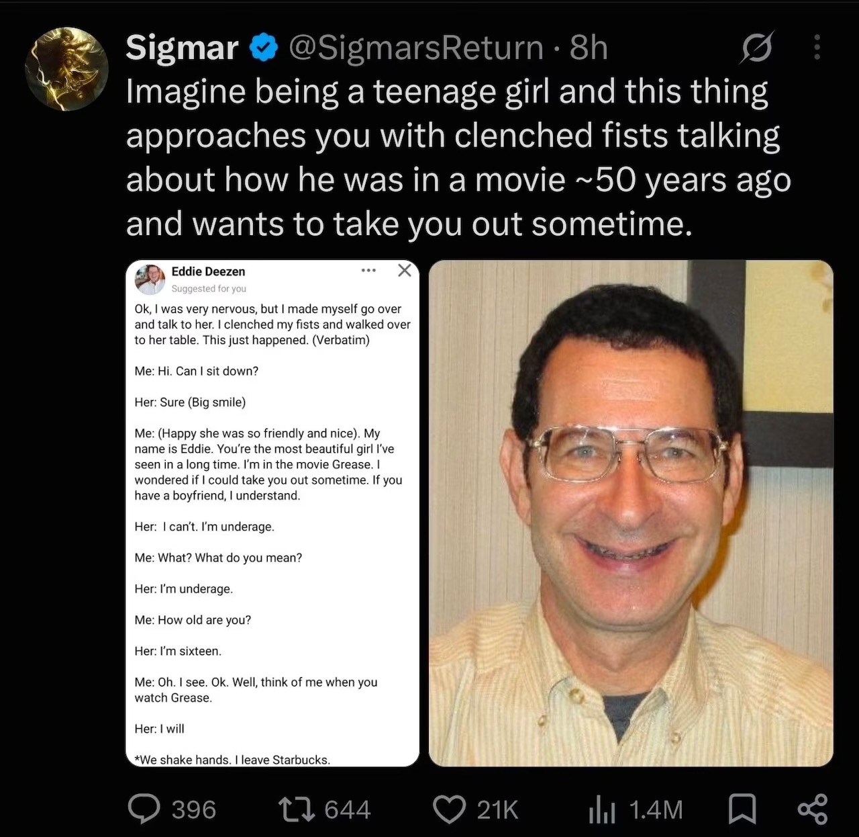Open the Sigmar display name link
The height and width of the screenshot is (837, 859).
[x=182, y=48]
